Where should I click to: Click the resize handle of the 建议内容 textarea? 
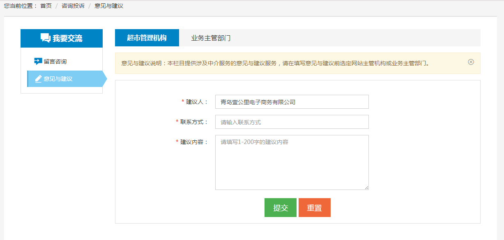(366, 187)
